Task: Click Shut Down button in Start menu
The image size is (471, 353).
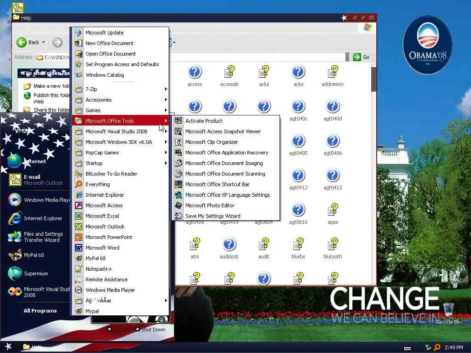Action: coord(150,329)
